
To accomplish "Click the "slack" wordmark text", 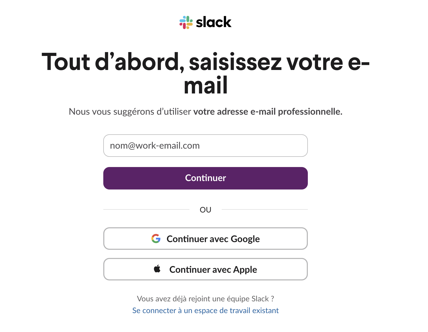I will 213,22.
